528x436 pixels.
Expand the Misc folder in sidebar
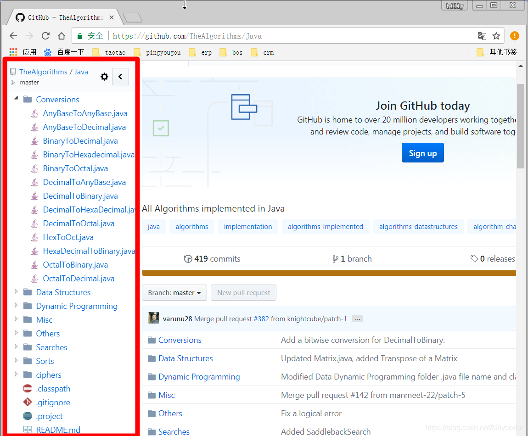pos(16,319)
